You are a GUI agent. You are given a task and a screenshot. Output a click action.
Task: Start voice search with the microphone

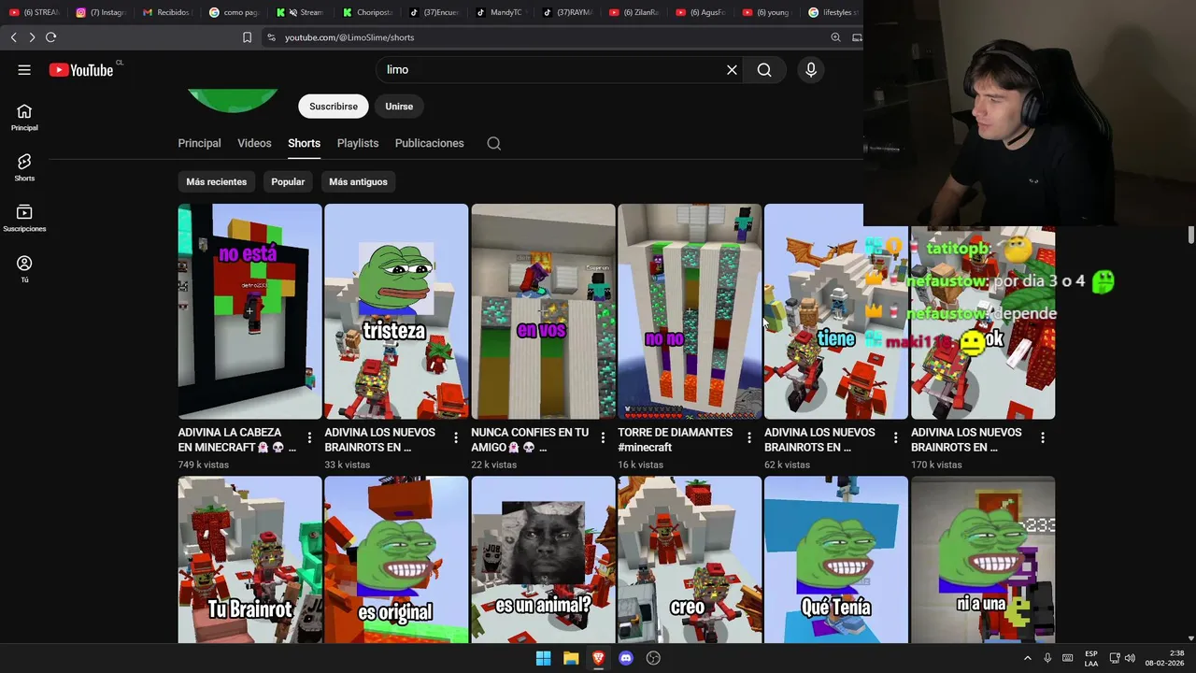point(811,70)
